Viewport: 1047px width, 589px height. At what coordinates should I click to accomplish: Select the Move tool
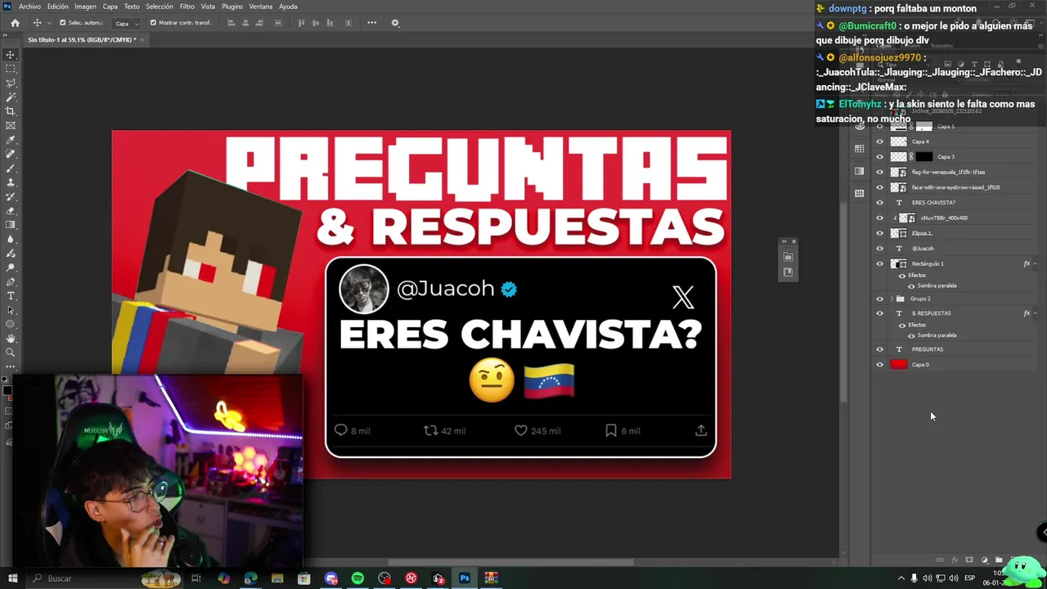click(11, 55)
